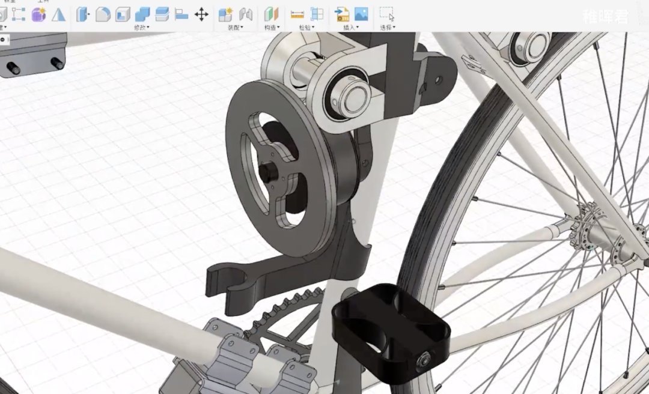Open the Section Analysis tool
Viewport: 649px width, 394px height.
click(317, 14)
